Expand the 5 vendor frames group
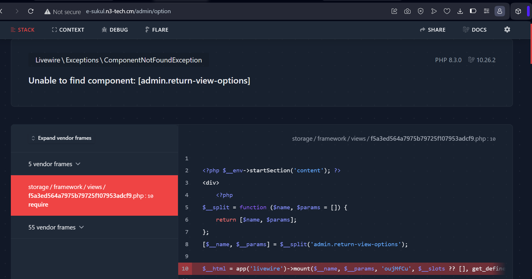532x279 pixels. [x=54, y=164]
